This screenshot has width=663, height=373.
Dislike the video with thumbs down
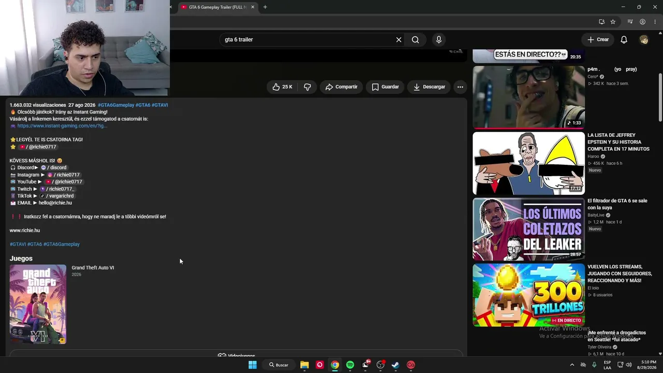tap(307, 87)
